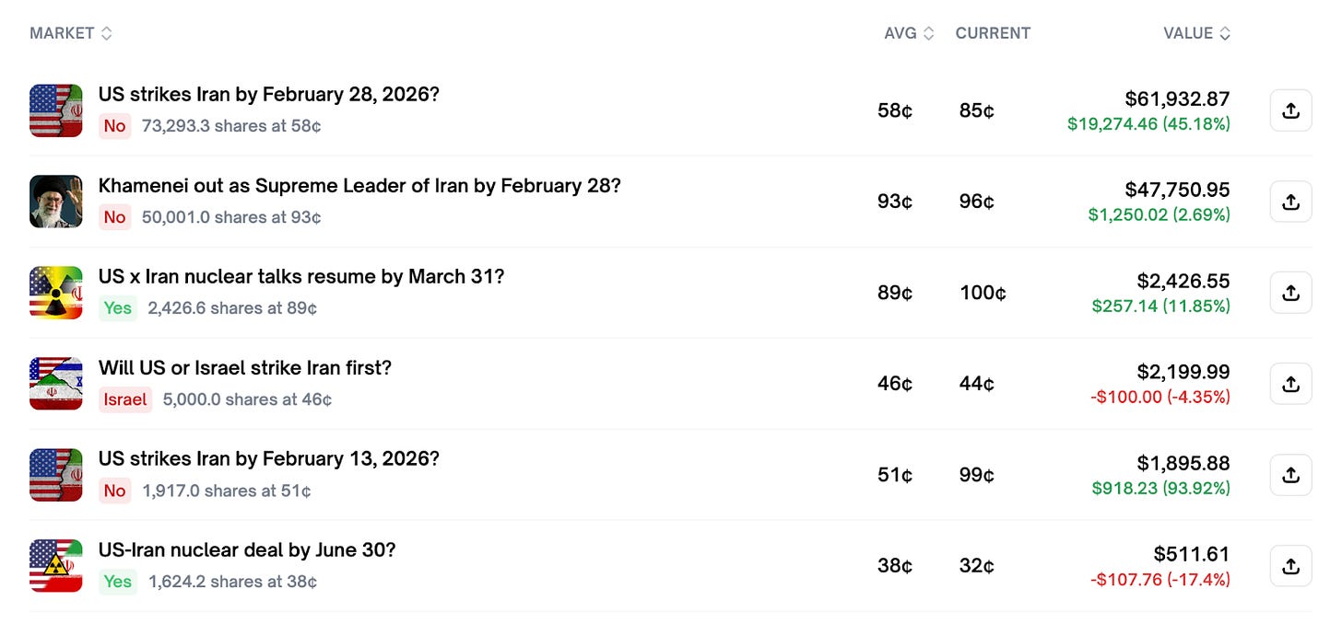The width and height of the screenshot is (1342, 624).
Task: Click the Israel outcome badge
Action: [125, 399]
